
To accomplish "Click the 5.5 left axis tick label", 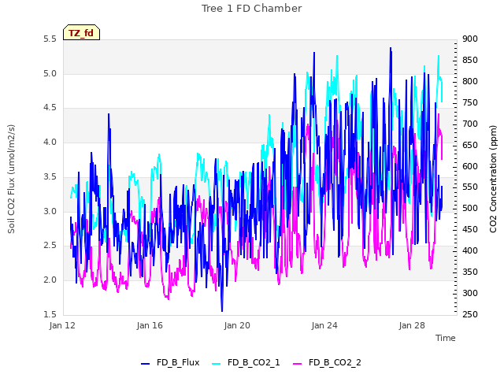I will pos(50,39).
